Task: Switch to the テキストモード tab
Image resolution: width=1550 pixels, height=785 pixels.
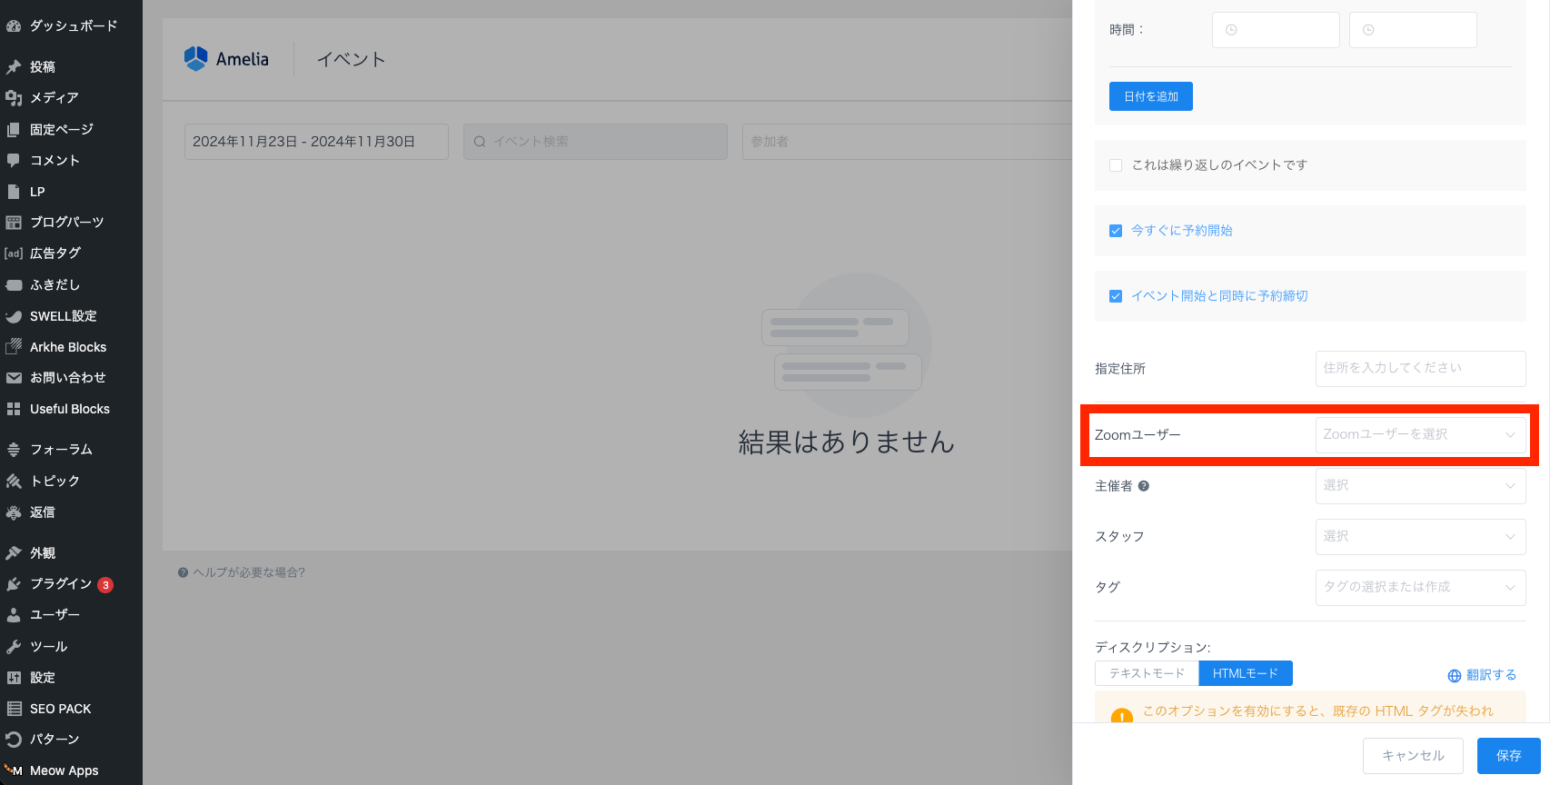Action: pyautogui.click(x=1147, y=673)
